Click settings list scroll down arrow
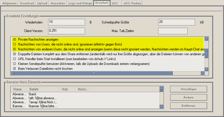Viewport: 224px width, 117px height. [206, 69]
